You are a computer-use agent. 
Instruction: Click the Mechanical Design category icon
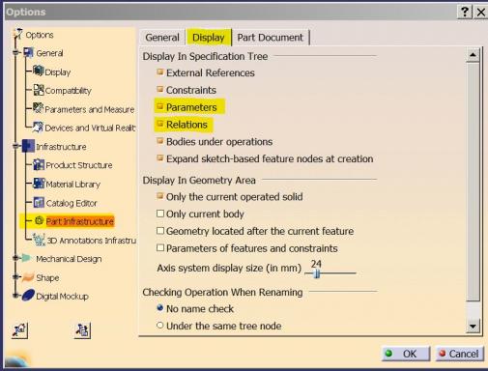click(x=26, y=258)
